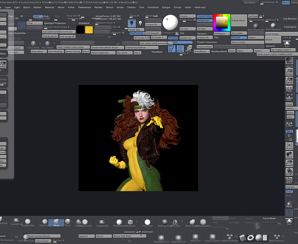
Task: Click the Zoom3D navigation icon
Action: [289, 163]
